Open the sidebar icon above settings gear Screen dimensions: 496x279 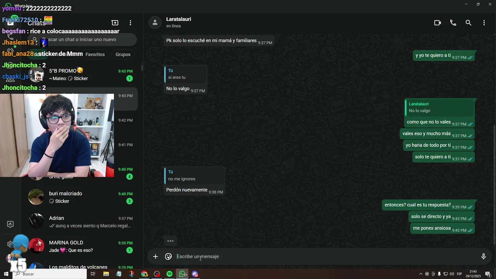click(x=10, y=224)
